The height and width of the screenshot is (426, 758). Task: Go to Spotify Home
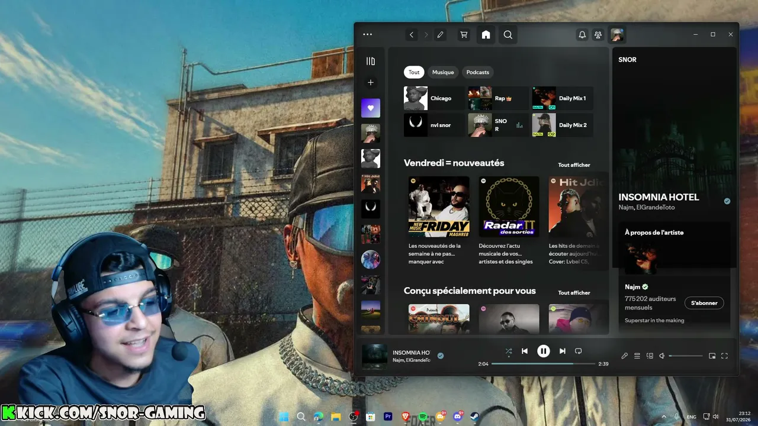486,35
